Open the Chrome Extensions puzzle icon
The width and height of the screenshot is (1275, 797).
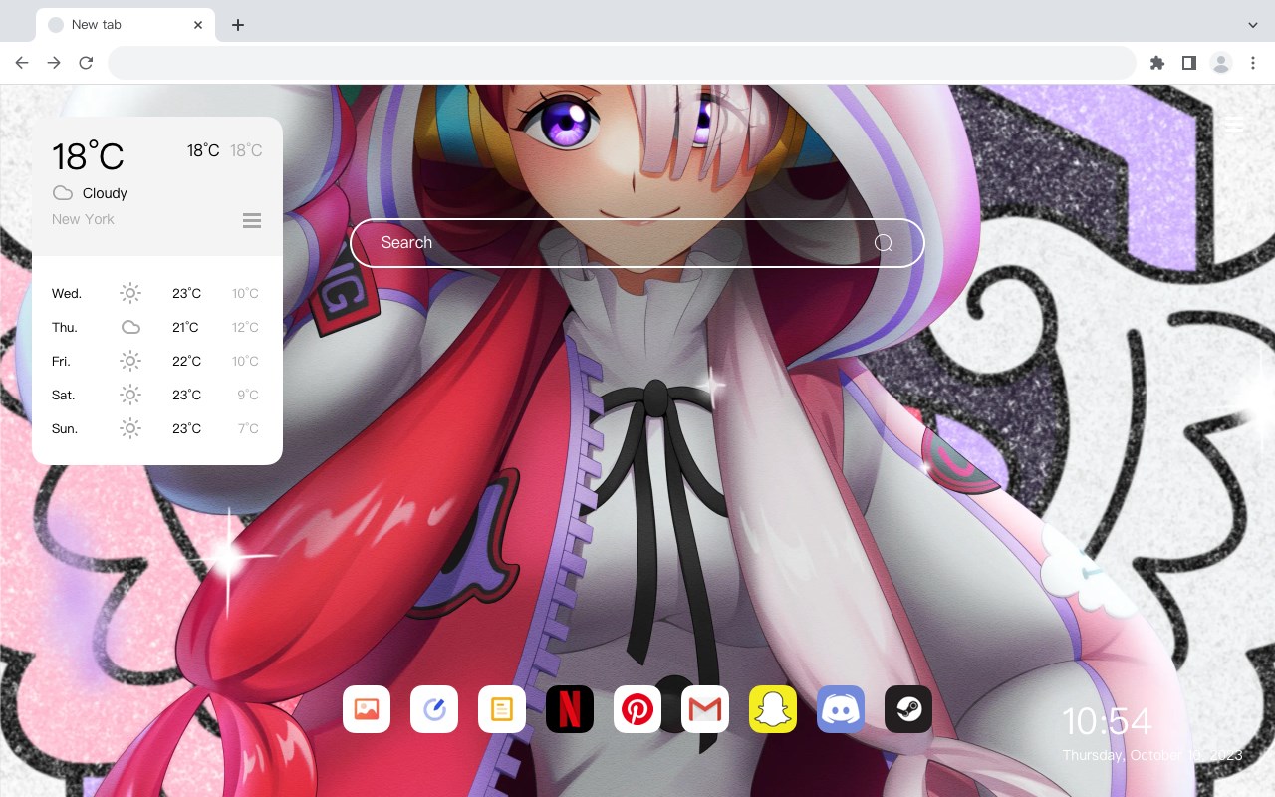point(1157,63)
